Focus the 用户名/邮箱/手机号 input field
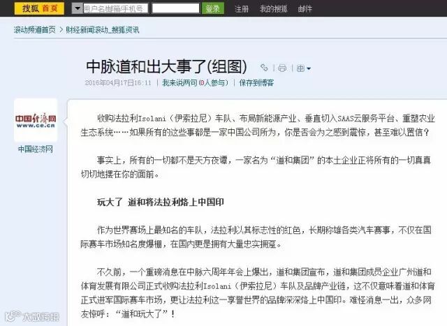The image size is (447, 326). pos(115,8)
